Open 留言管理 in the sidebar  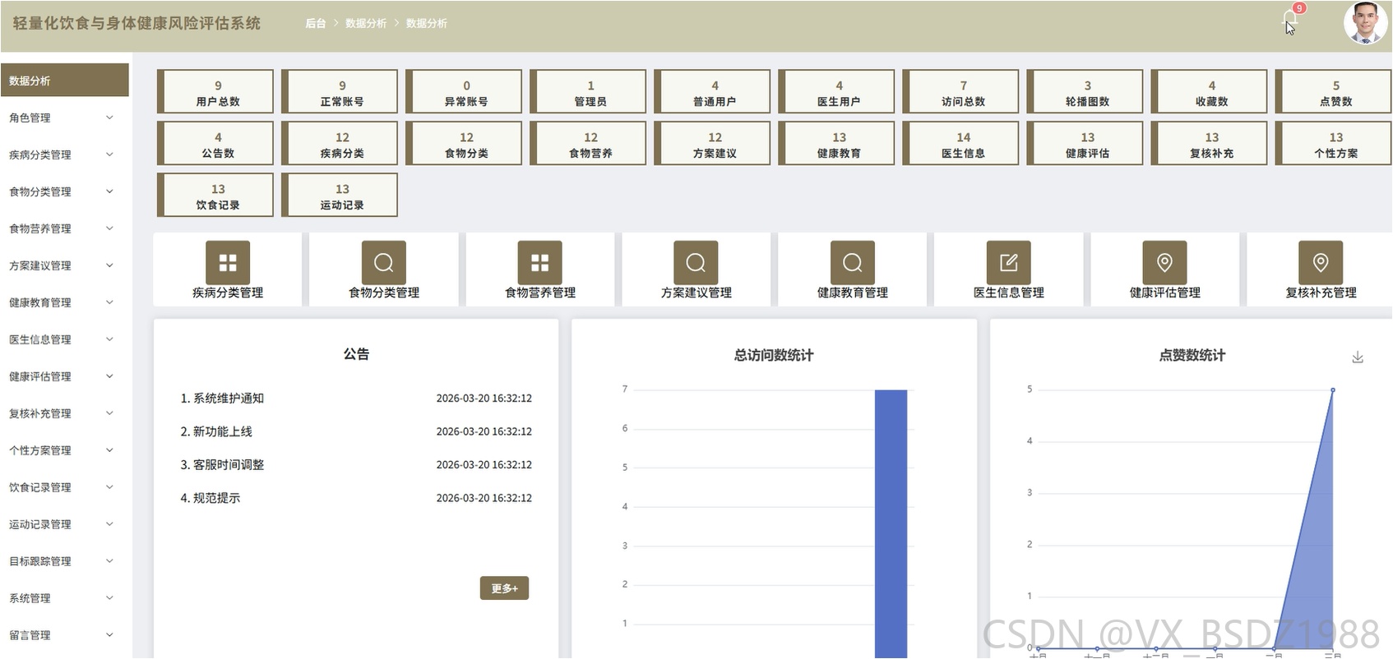tap(64, 635)
